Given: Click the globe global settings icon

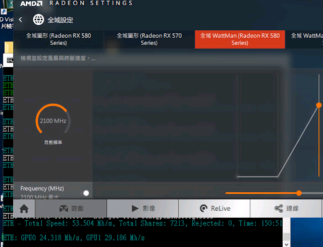Looking at the screenshot, I should pos(38,20).
